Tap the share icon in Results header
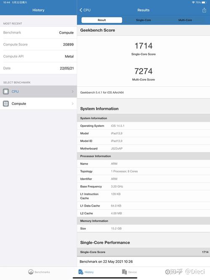The height and width of the screenshot is (280, 210). click(x=204, y=10)
